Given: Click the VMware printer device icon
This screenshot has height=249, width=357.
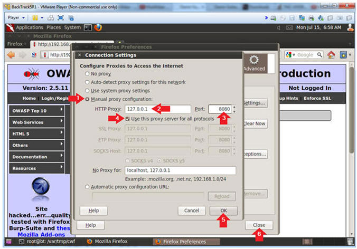Looking at the screenshot, I should (x=311, y=18).
